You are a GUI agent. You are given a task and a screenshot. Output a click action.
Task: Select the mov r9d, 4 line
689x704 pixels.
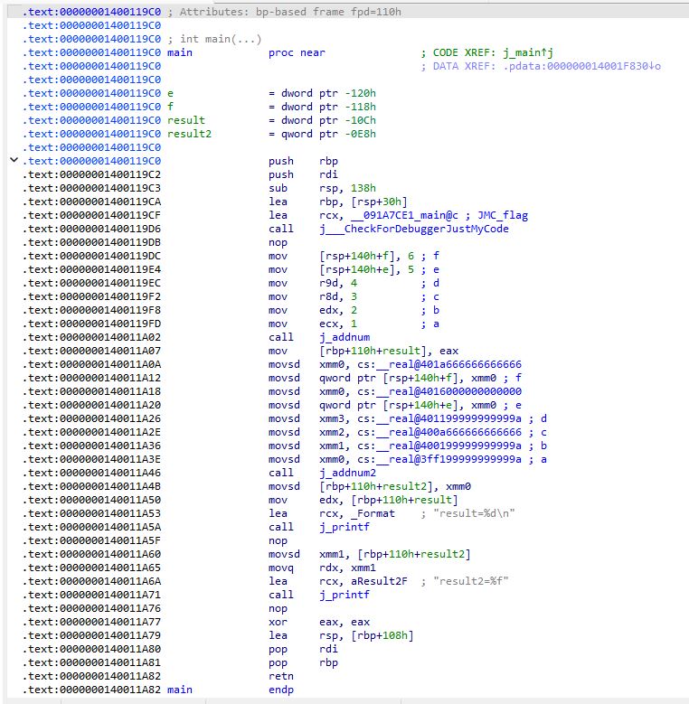313,283
